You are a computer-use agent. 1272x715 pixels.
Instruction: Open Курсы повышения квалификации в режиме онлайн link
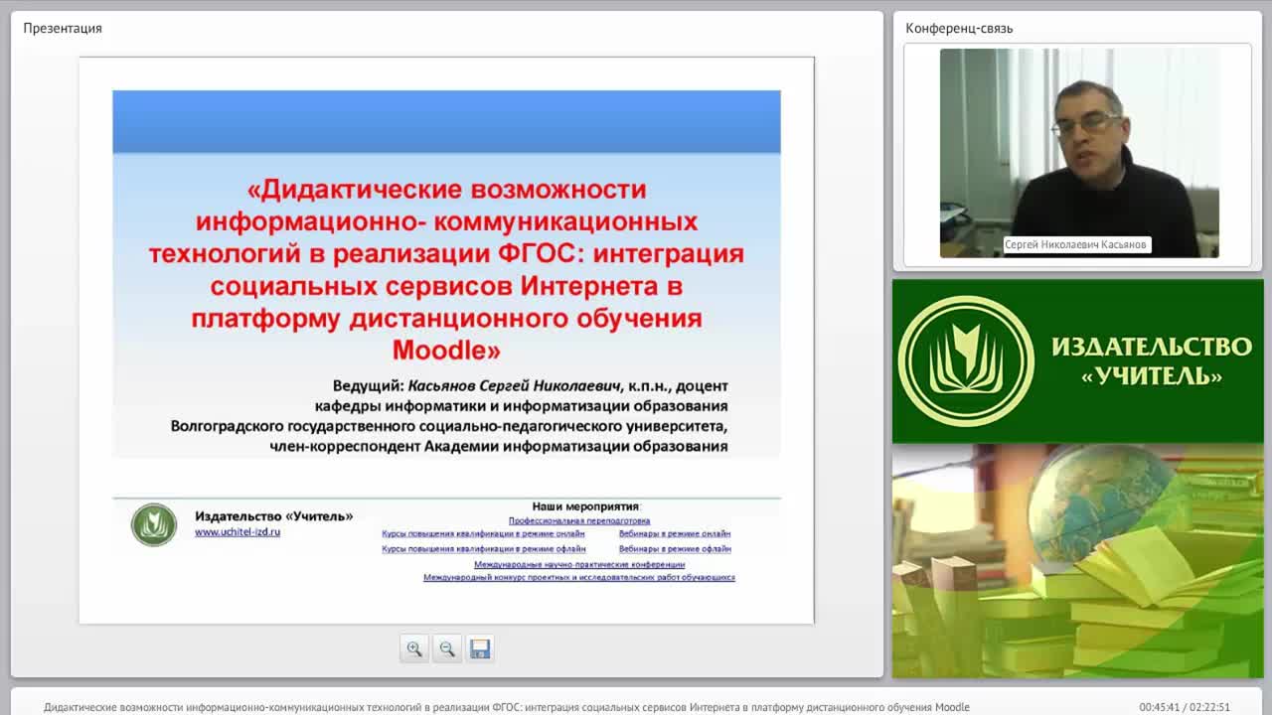click(483, 534)
